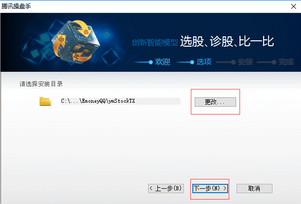Click the 选股、诊股、比一比 slogan text
301x204 pixels.
pyautogui.click(x=227, y=41)
